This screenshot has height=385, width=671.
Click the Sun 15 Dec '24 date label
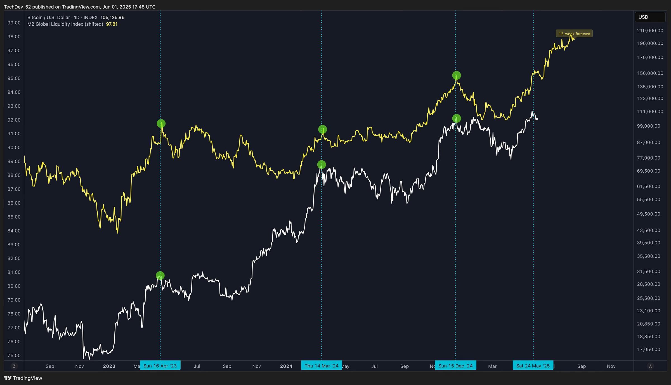click(x=455, y=366)
